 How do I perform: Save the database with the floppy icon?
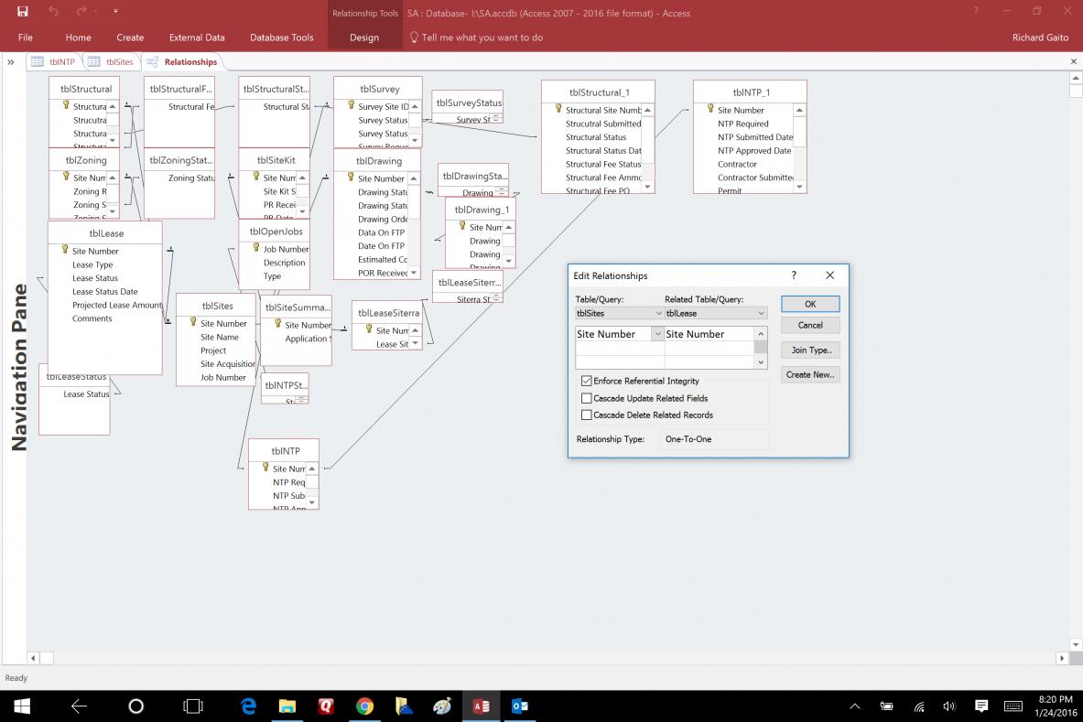coord(22,11)
